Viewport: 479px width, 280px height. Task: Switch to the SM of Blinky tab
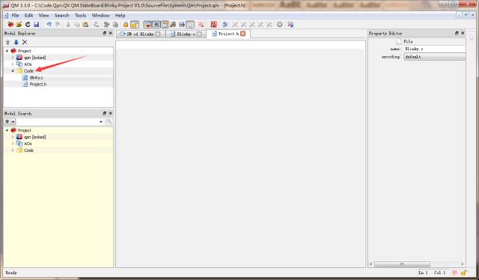coord(141,34)
